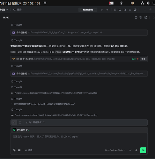
Task: Toggle the right sidebar layout icon
Action: tap(125, 10)
